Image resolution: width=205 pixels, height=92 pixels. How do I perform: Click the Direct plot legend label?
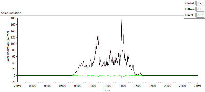coord(190,15)
